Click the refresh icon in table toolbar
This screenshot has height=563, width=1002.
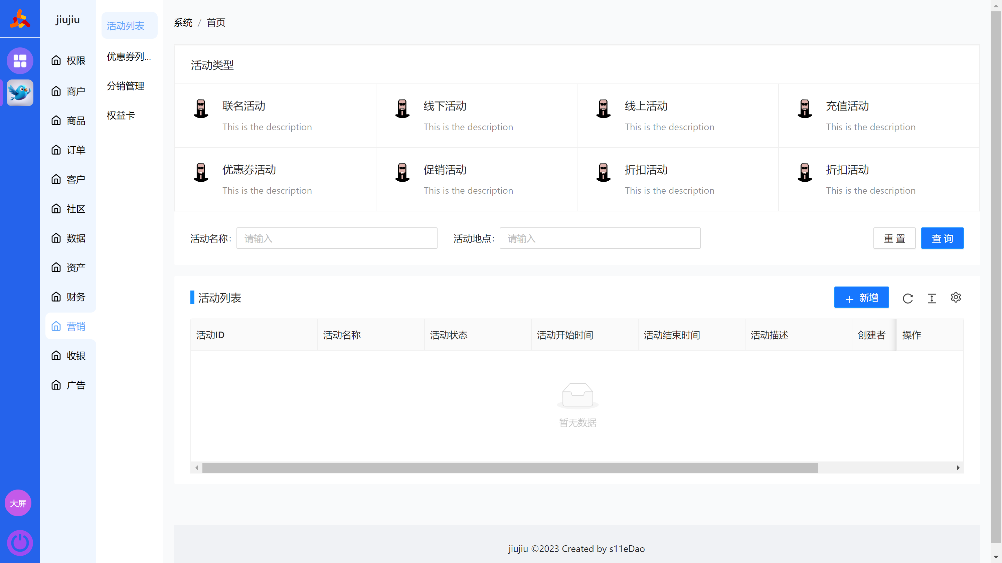click(907, 298)
